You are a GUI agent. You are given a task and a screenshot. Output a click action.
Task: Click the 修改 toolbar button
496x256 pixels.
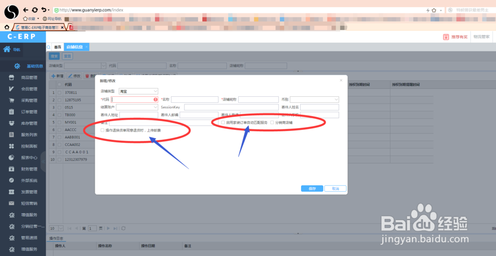75,76
